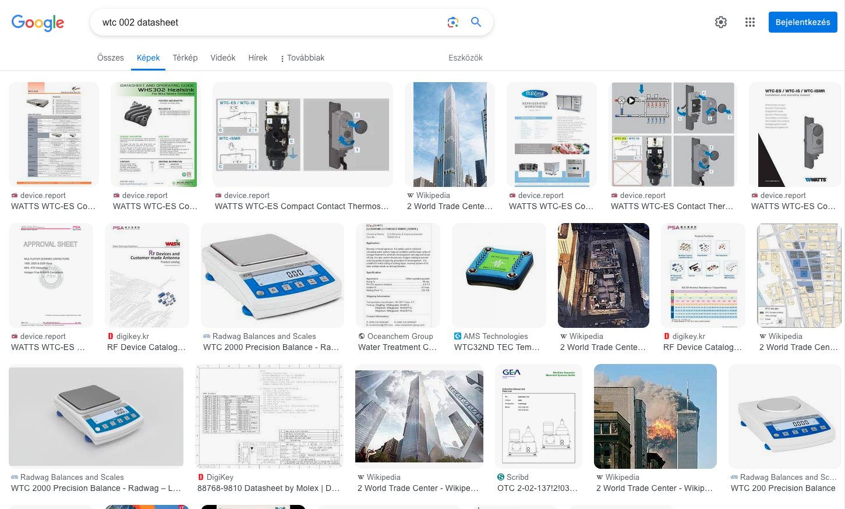Screen dimensions: 845x509
Task: Open the Google apps grid
Action: (x=750, y=22)
